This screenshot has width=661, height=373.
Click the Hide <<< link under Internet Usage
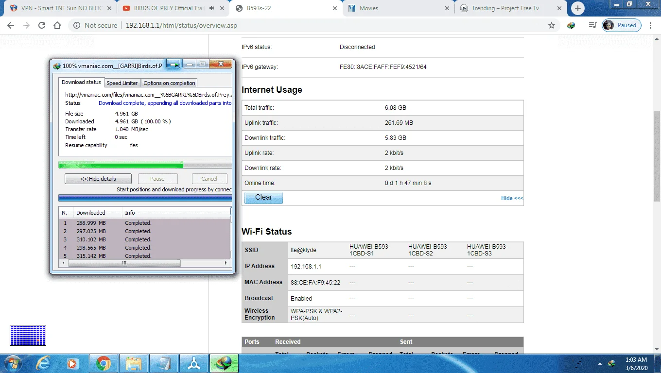point(512,198)
